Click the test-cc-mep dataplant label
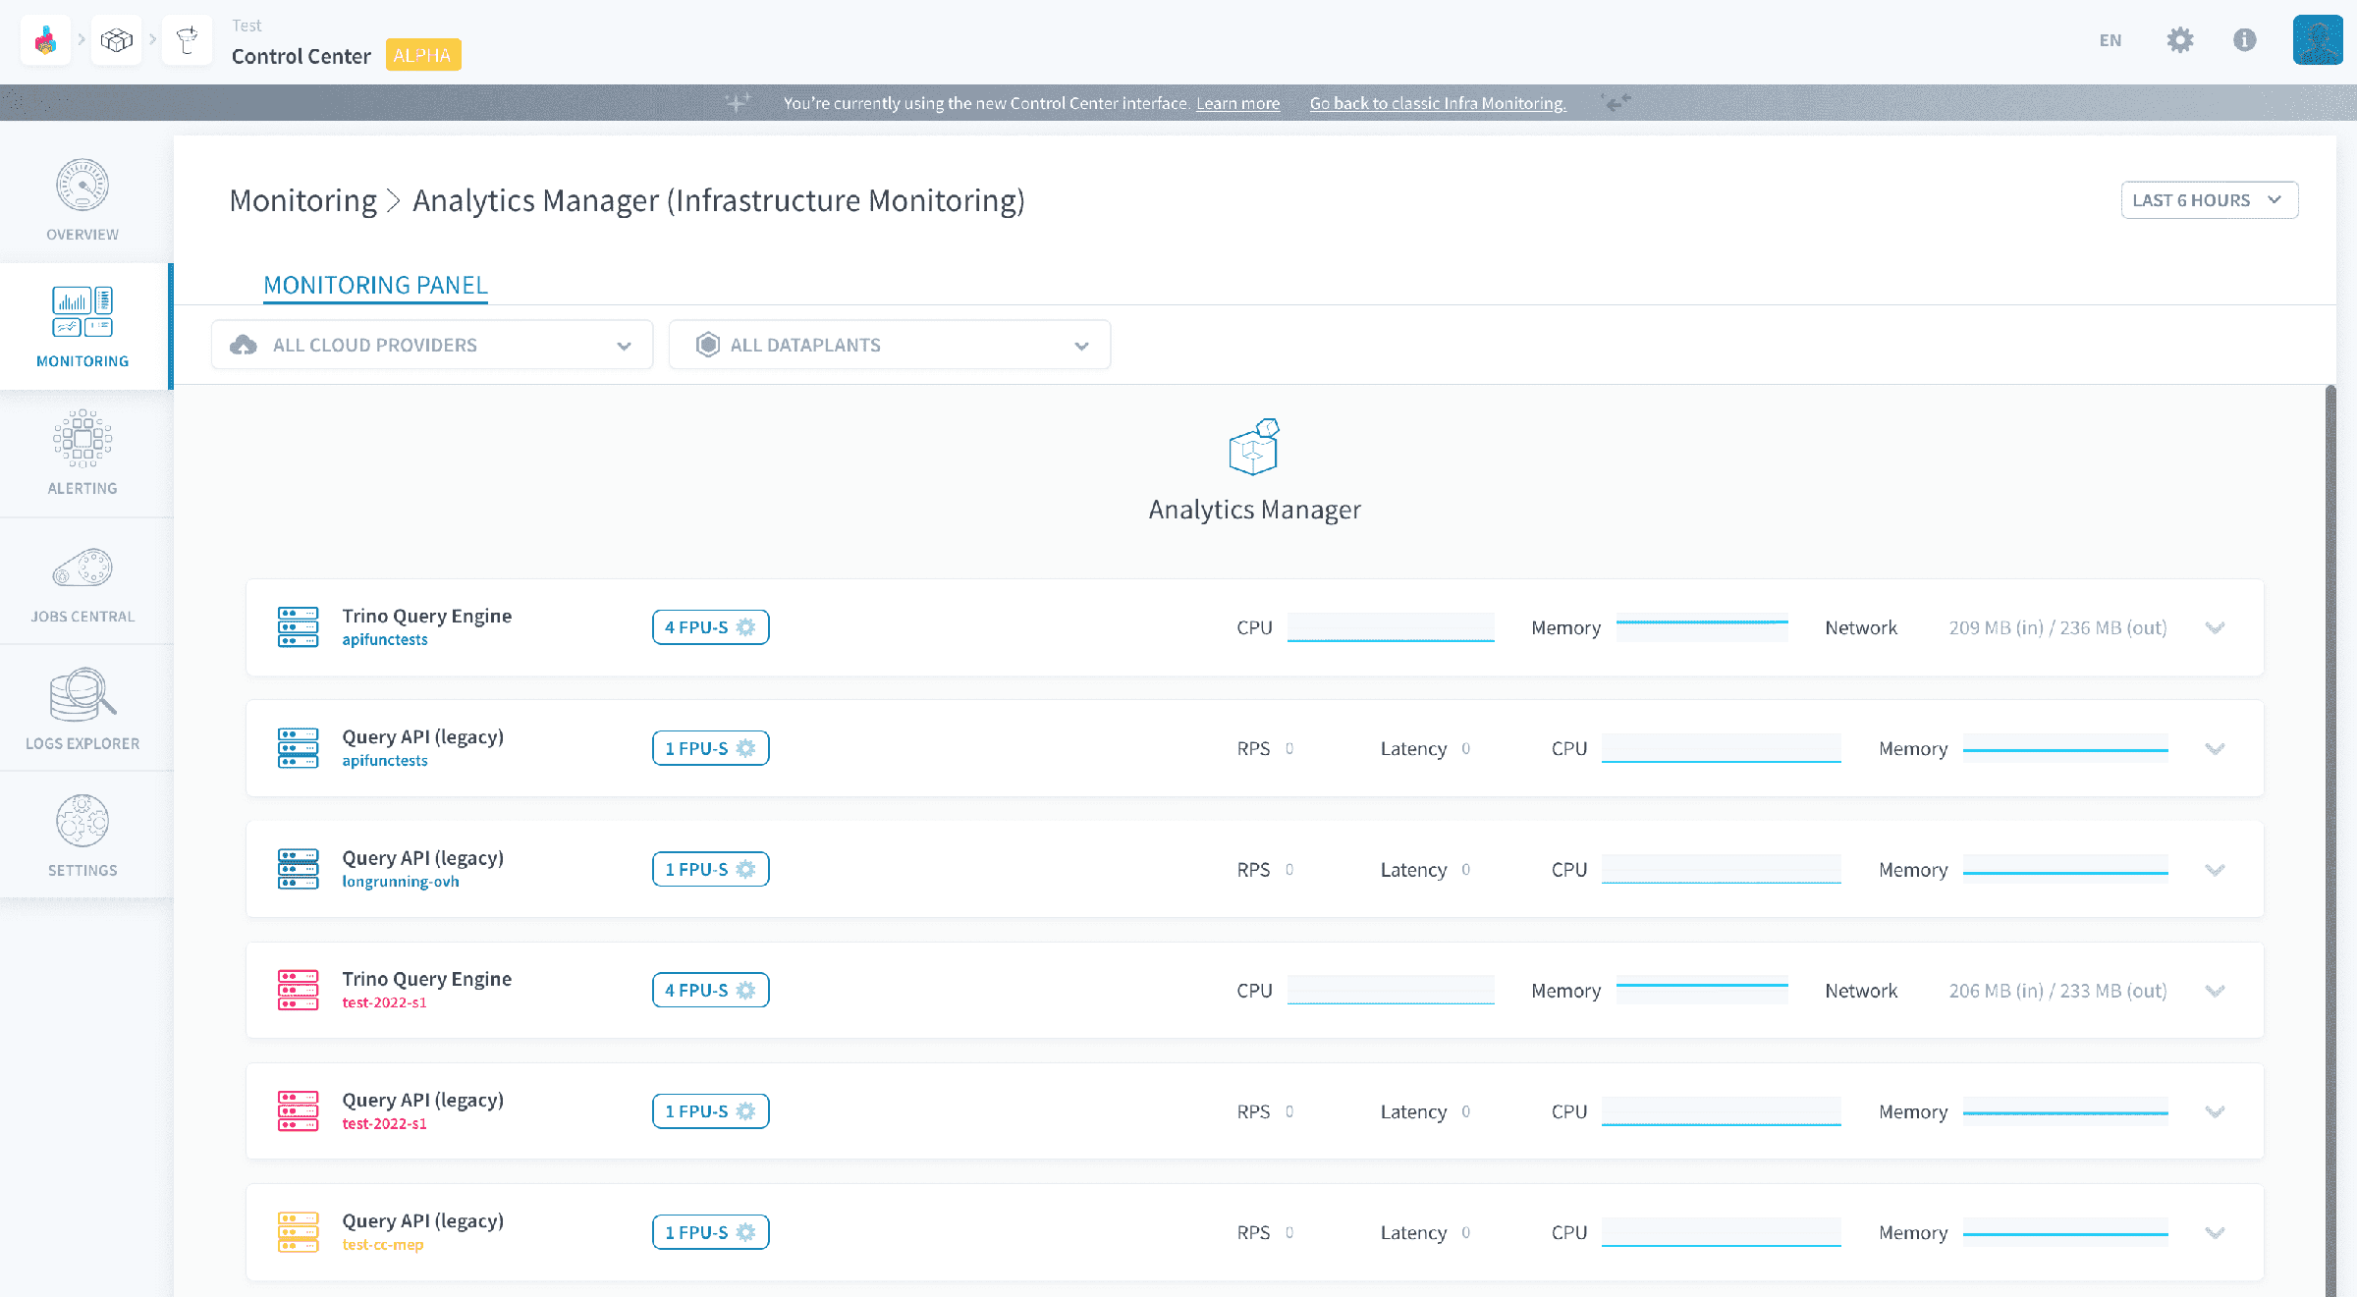The height and width of the screenshot is (1297, 2357). pyautogui.click(x=383, y=1245)
